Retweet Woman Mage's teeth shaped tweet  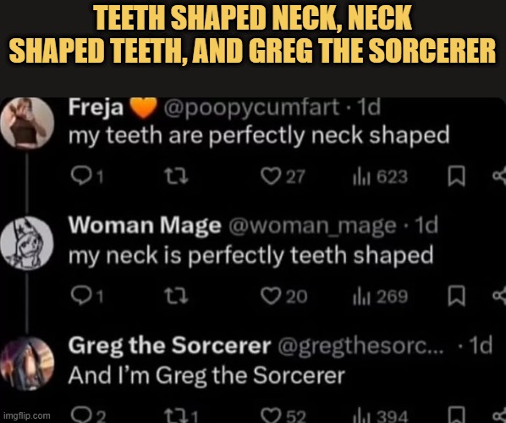176,296
